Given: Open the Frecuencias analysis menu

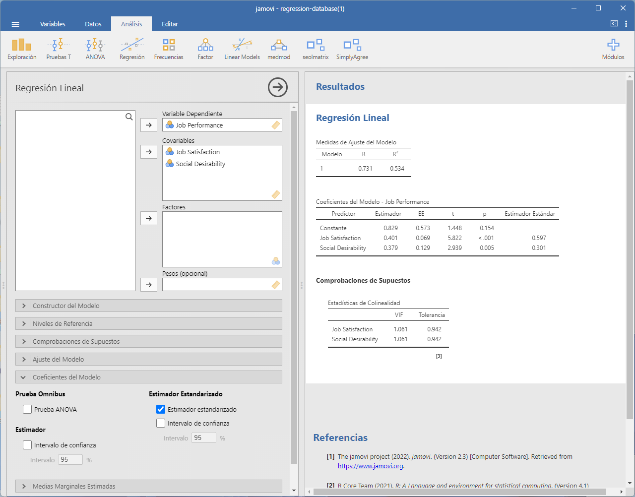Looking at the screenshot, I should click(169, 49).
